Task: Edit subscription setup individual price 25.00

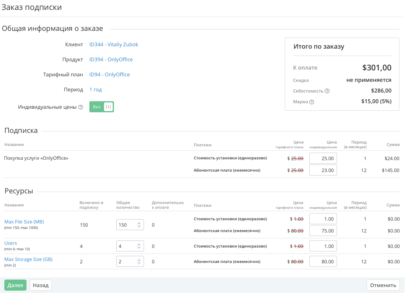Action: 323,159
